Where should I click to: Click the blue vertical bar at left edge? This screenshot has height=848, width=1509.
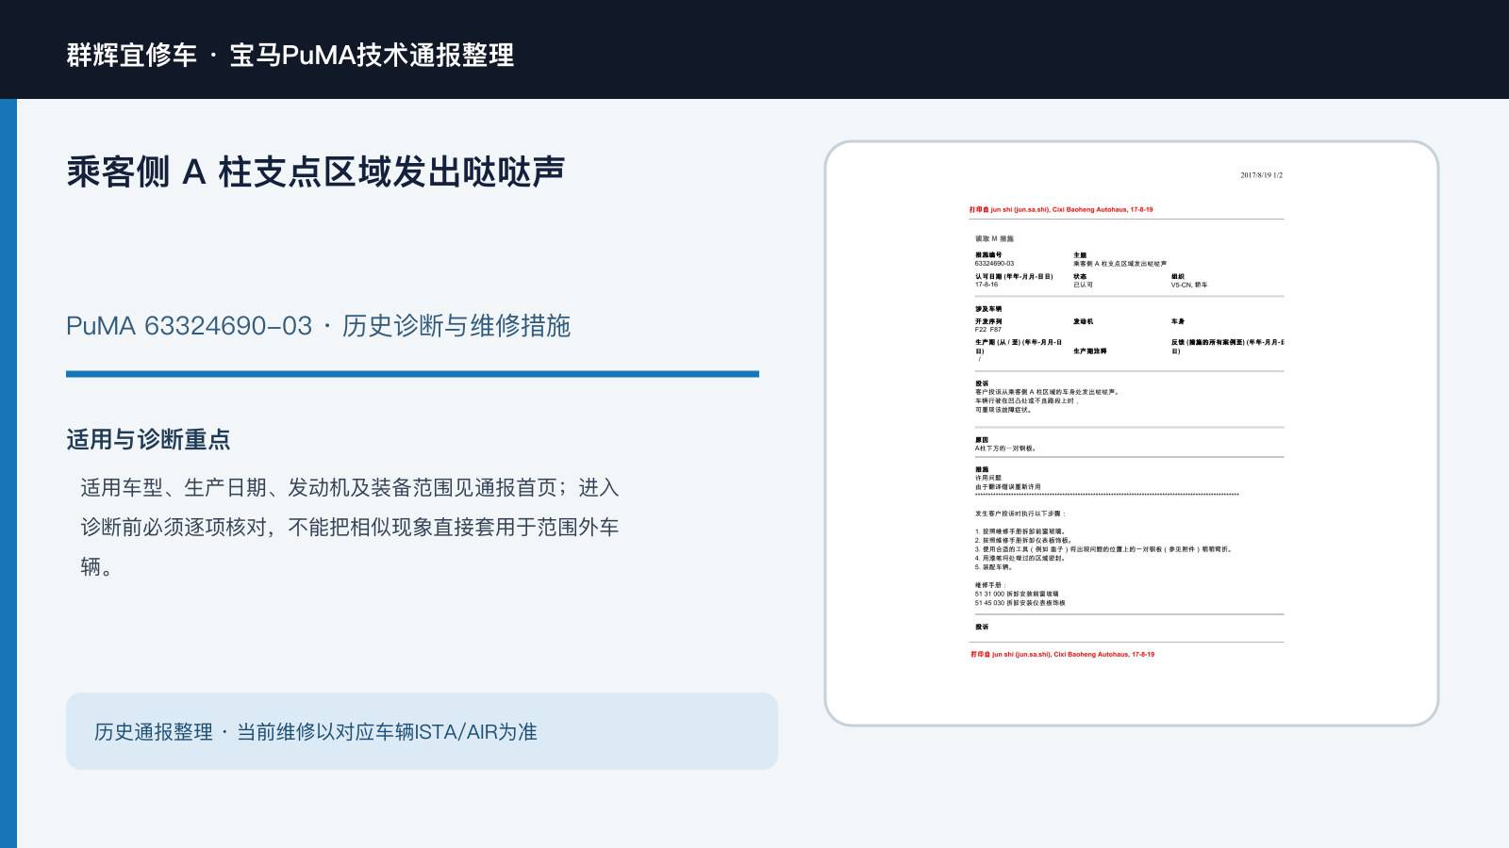[8, 473]
